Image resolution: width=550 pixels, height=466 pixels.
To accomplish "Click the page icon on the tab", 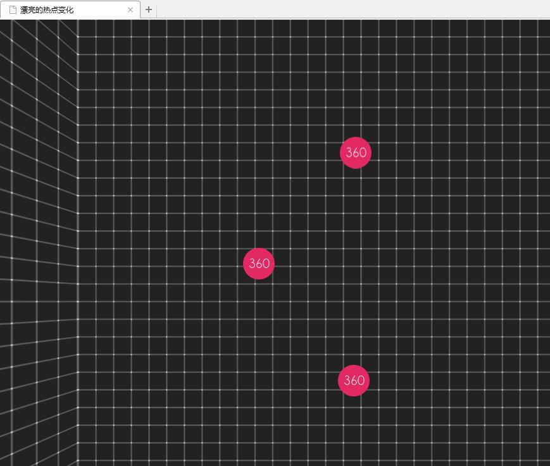I will pos(13,10).
